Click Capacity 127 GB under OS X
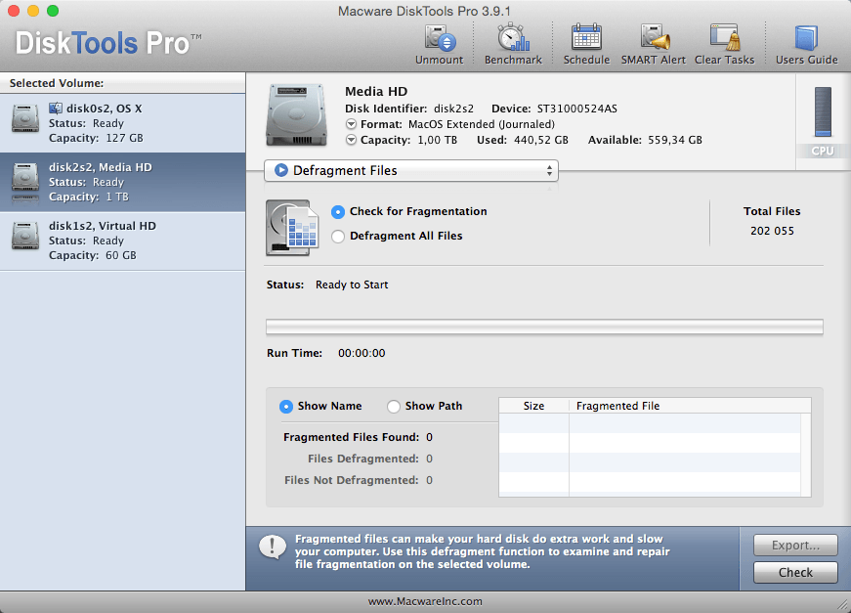Screen dimensions: 851x613 tap(96, 138)
